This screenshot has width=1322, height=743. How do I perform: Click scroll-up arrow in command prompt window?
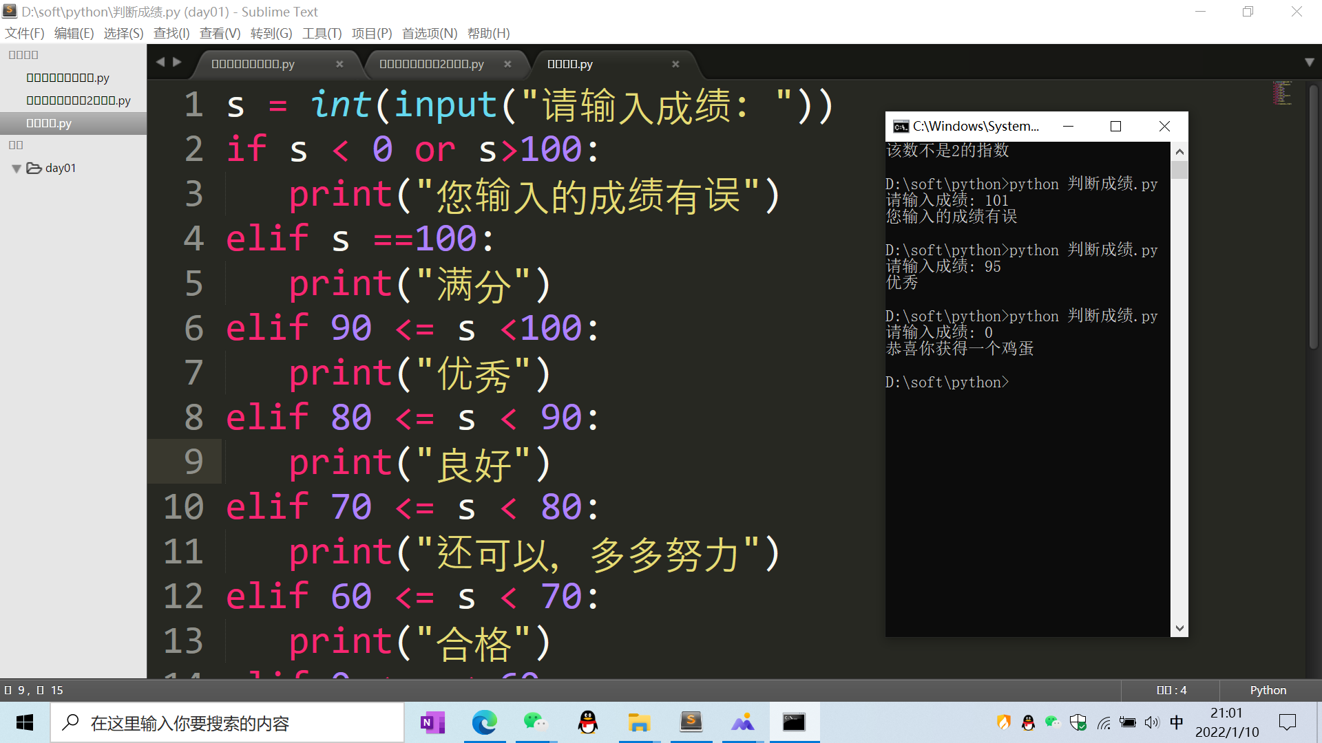coord(1179,152)
